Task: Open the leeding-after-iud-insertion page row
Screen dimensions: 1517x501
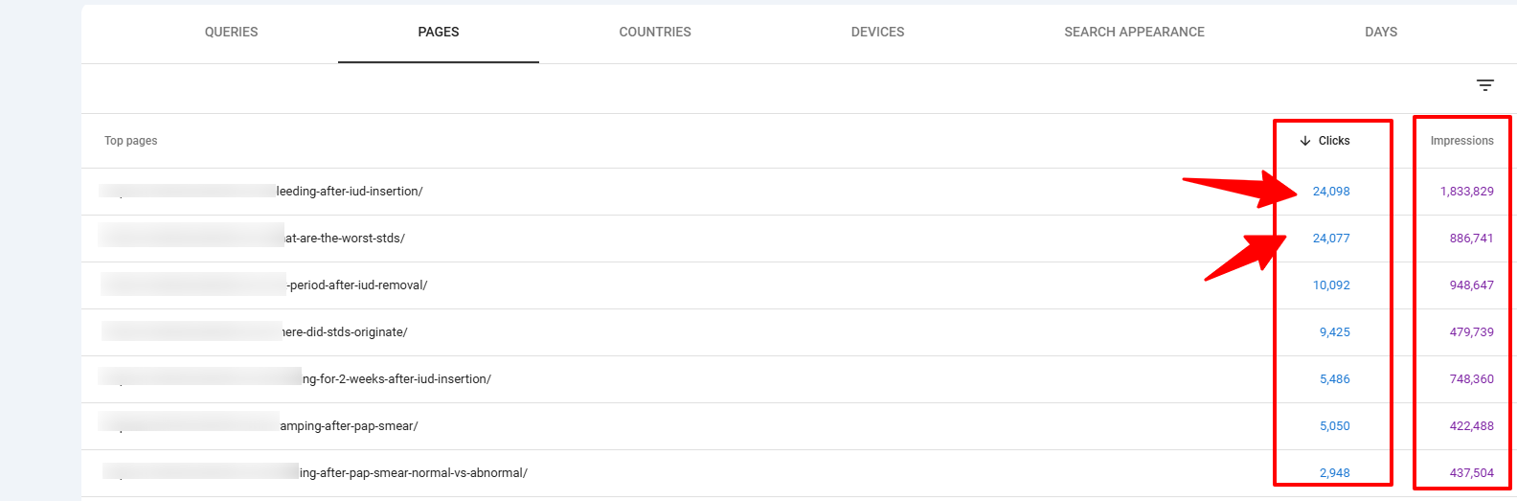Action: [x=349, y=192]
